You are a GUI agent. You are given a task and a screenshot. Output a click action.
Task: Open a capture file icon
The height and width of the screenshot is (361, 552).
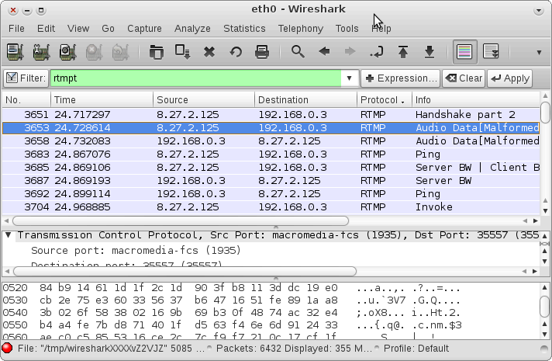[x=157, y=52]
